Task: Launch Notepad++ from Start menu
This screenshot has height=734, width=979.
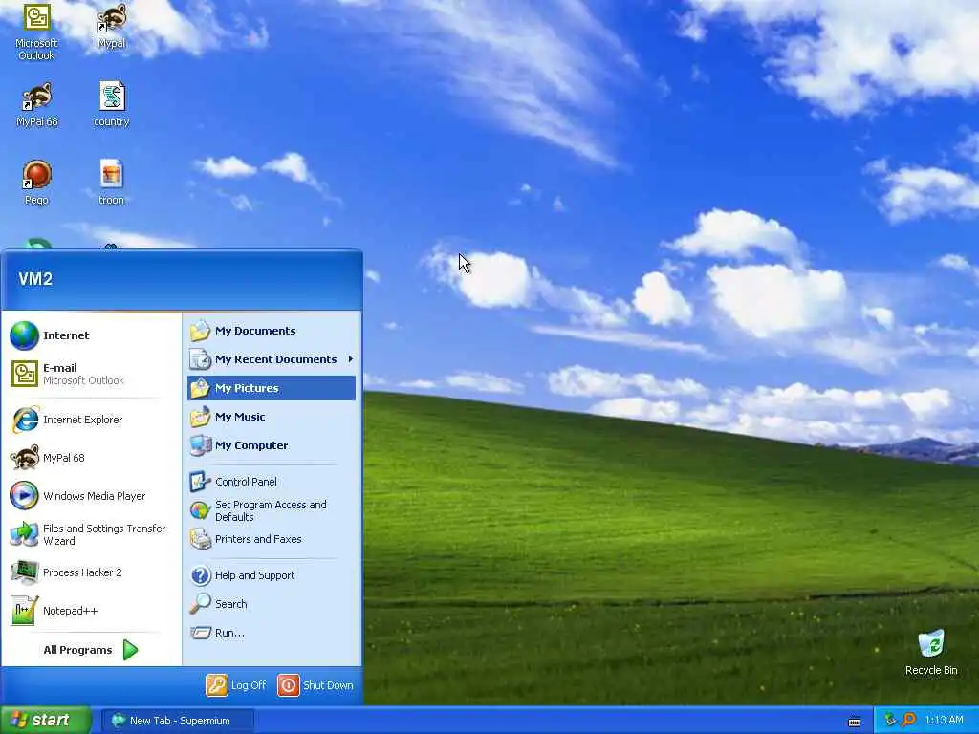Action: click(93, 611)
